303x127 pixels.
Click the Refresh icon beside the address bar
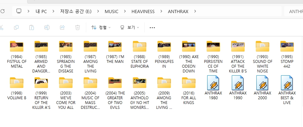coord(2,11)
